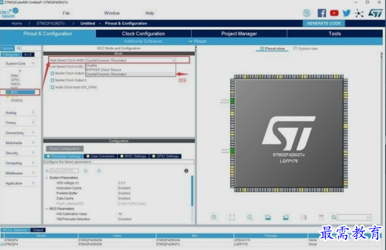Click the GENERATE CODE button

324,23
